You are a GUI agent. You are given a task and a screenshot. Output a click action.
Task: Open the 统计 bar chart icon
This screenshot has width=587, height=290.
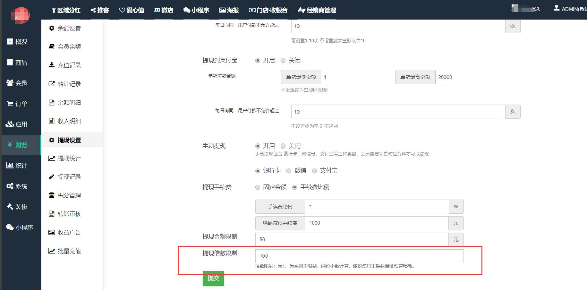10,165
